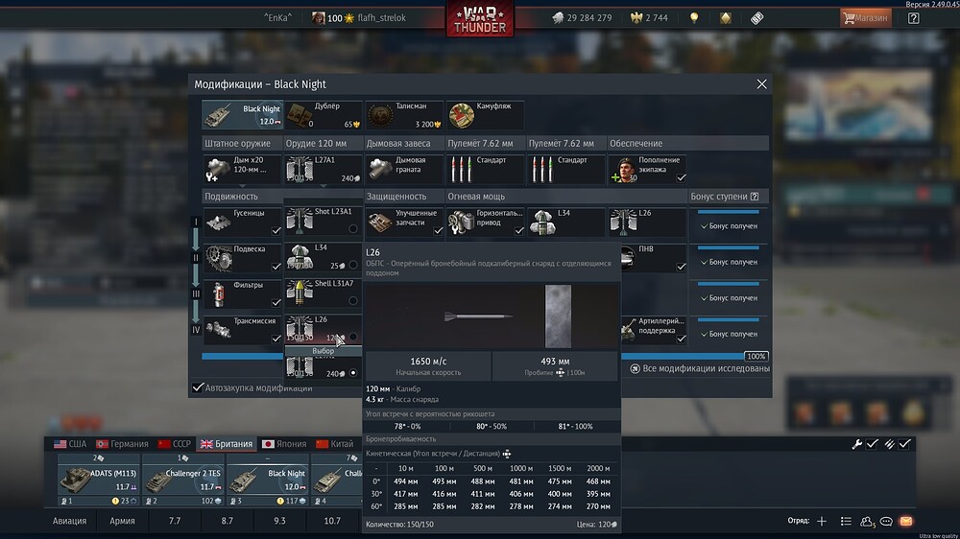
Task: Open the first Пулемёт 7.62 мм Стандарт belt selector
Action: pos(485,169)
